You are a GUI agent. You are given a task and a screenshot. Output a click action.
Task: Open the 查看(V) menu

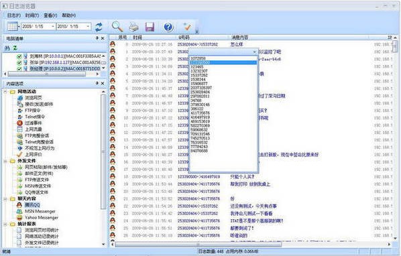coord(50,15)
